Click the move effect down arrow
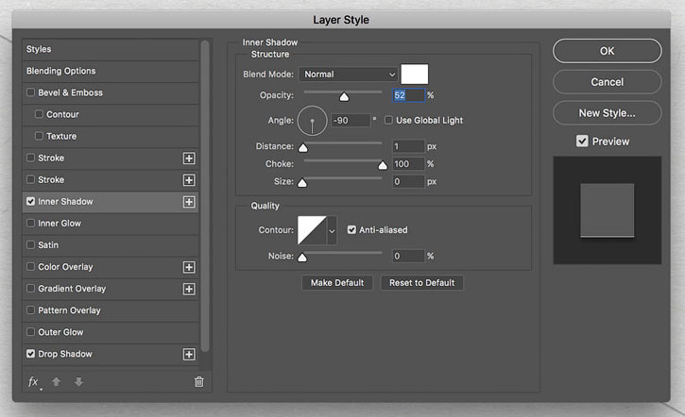 [x=78, y=382]
